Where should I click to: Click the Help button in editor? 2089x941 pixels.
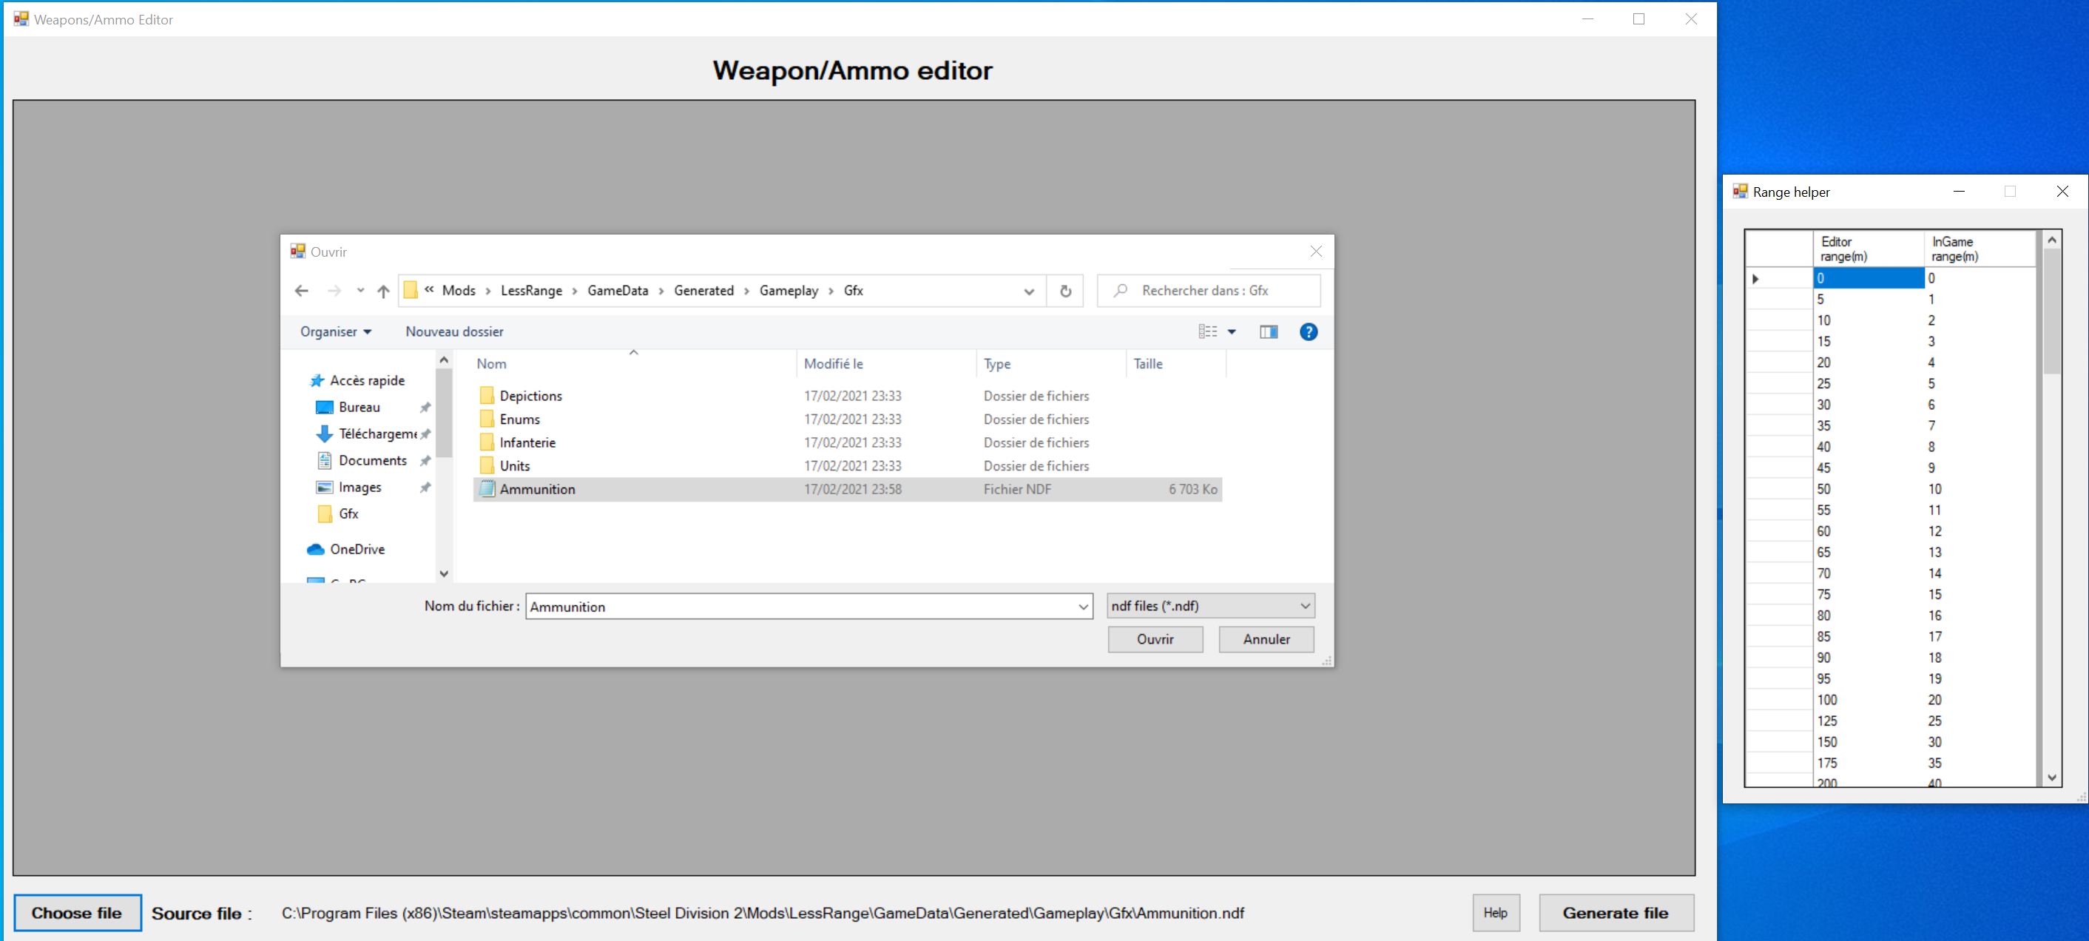[1496, 914]
